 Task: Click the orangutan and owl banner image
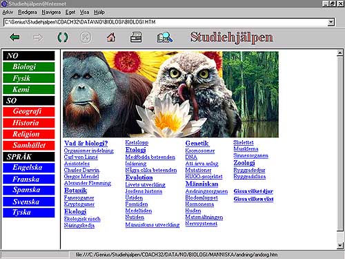170,95
